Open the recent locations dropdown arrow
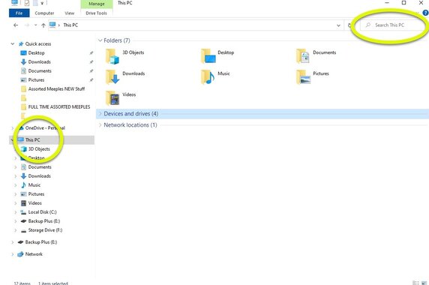The height and width of the screenshot is (285, 429). click(35, 25)
